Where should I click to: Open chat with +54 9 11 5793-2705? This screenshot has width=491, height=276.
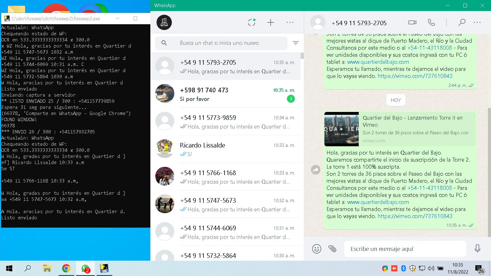pos(226,66)
